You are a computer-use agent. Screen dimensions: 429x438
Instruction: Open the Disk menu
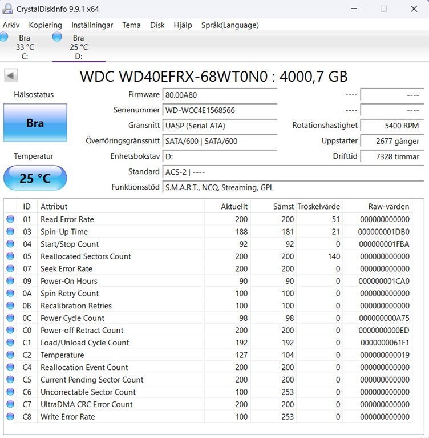[157, 25]
